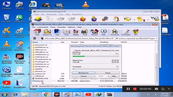Open the Registration menu in Internet Download Manager
This screenshot has width=173, height=97.
point(78,14)
